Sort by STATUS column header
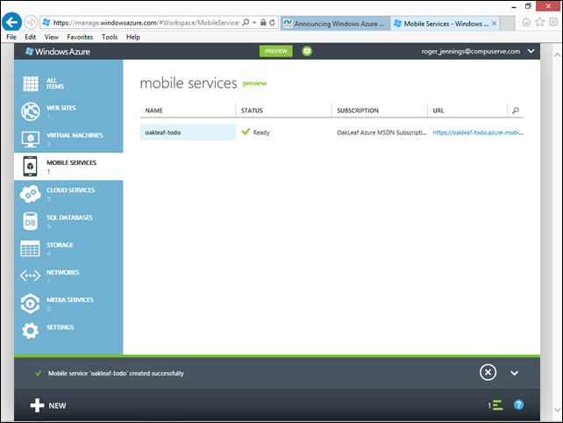Screen dimensions: 563x423 [x=252, y=111]
